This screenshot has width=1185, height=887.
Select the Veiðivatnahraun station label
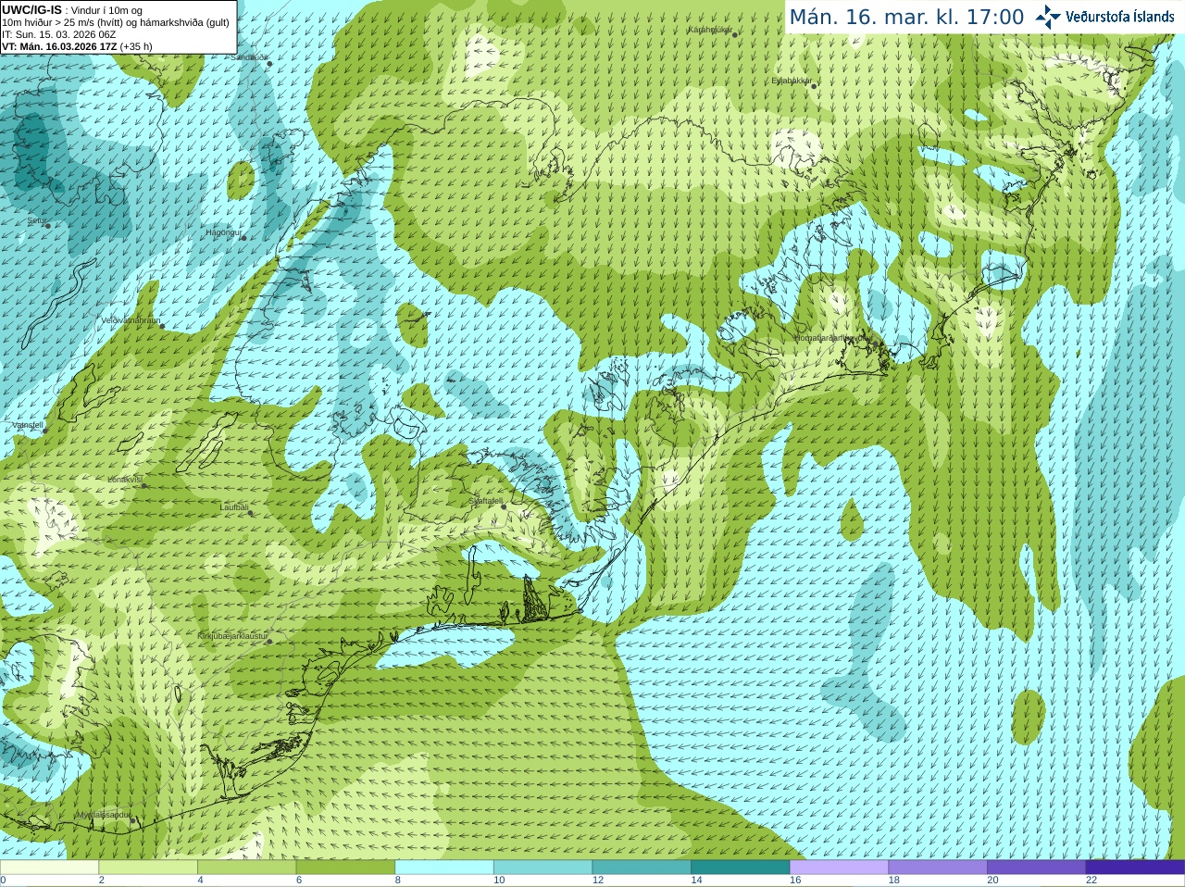pyautogui.click(x=131, y=320)
